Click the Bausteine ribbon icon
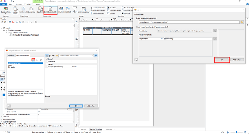This screenshot has height=134, width=249. tap(40, 10)
